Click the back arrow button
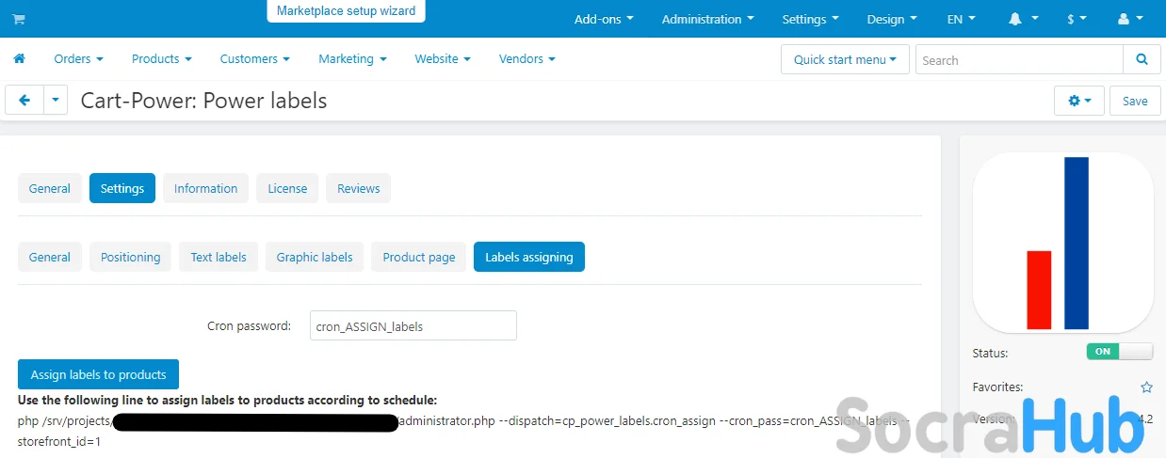This screenshot has height=458, width=1166. 24,100
